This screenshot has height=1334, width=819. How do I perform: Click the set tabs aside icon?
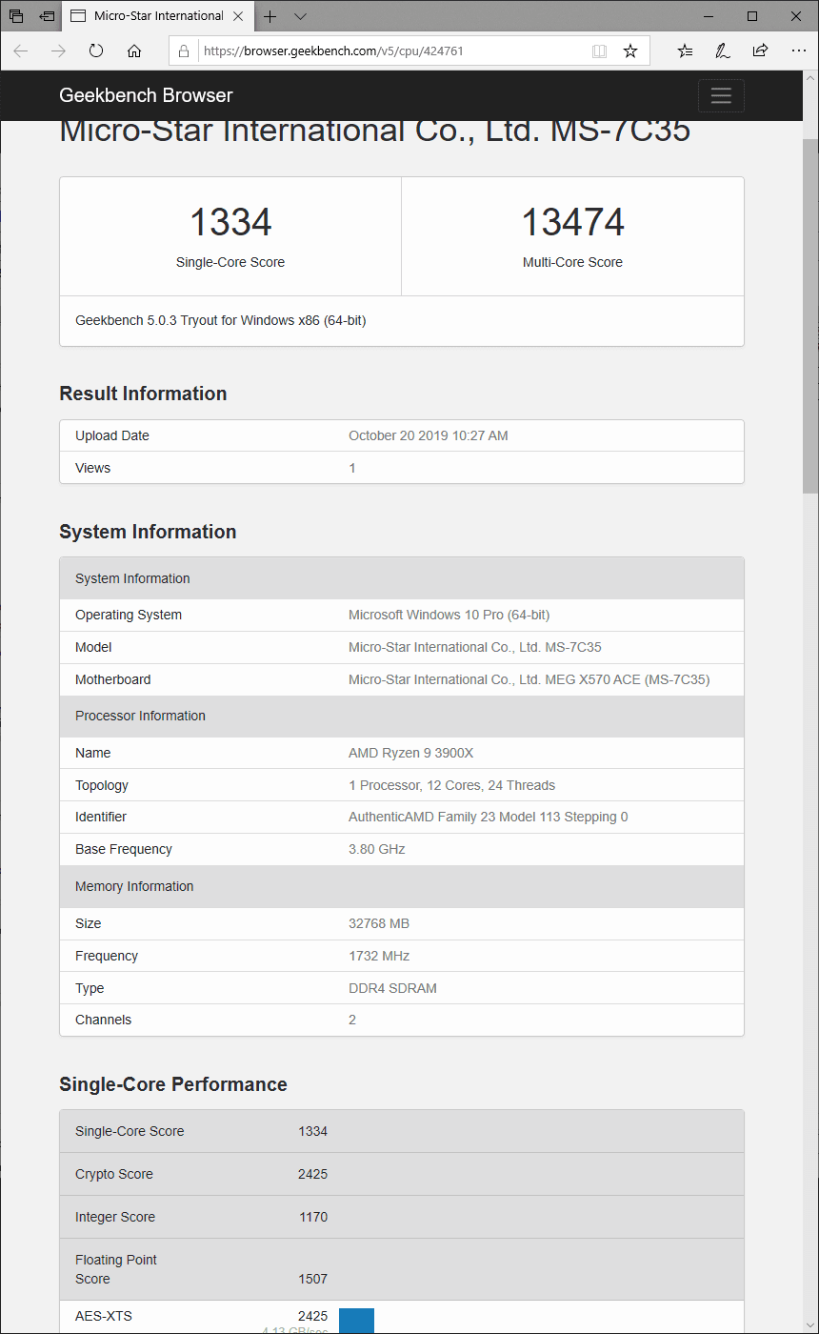pos(47,16)
